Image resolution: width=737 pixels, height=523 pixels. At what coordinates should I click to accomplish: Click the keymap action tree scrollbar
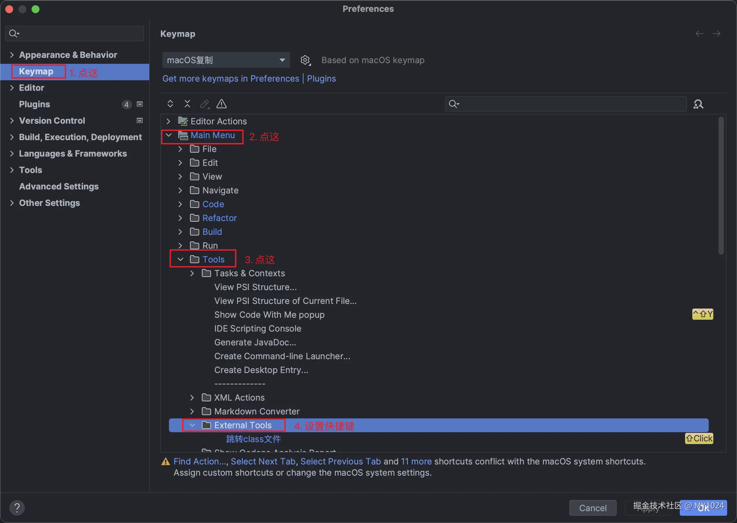click(x=721, y=186)
